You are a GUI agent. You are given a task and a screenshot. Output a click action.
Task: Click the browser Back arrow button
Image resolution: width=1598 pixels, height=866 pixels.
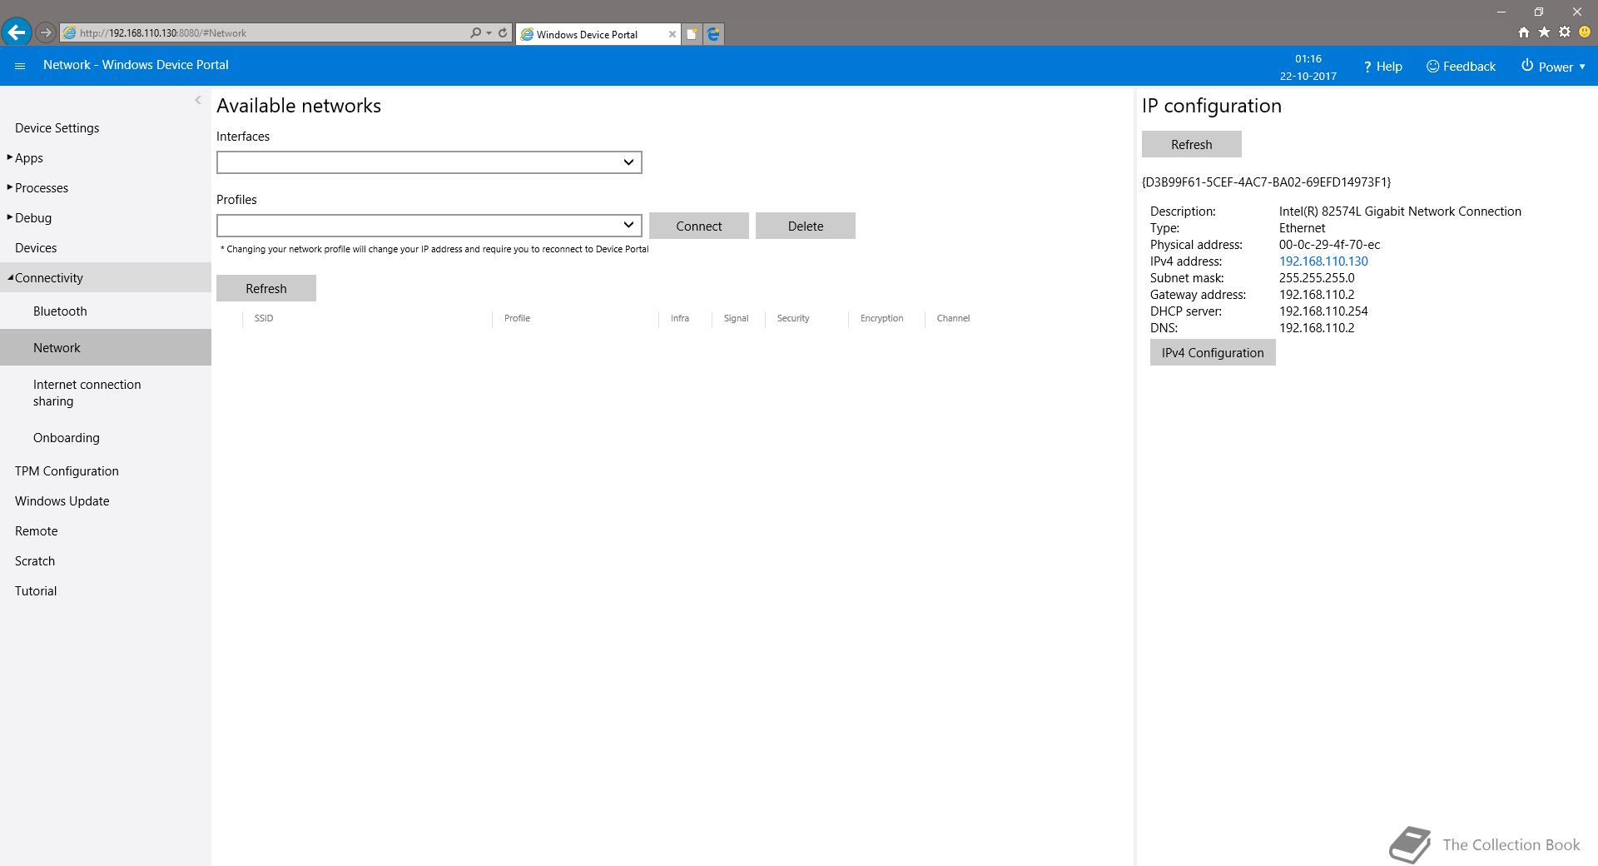pyautogui.click(x=17, y=32)
